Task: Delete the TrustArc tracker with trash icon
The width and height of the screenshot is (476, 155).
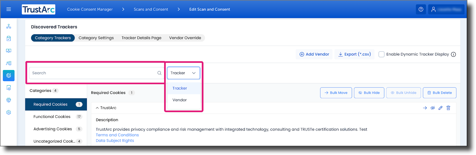Action: (x=448, y=108)
